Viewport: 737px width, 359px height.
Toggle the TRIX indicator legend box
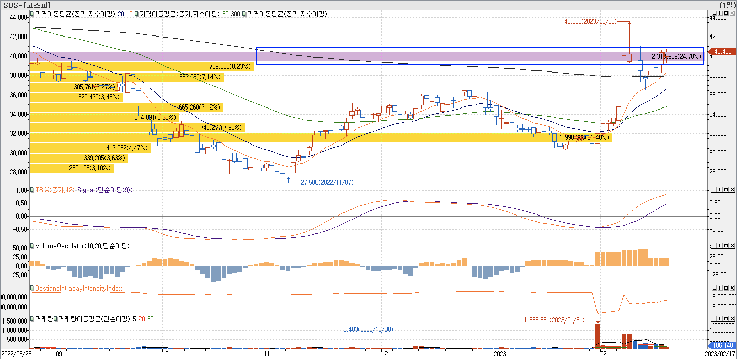tap(32, 189)
